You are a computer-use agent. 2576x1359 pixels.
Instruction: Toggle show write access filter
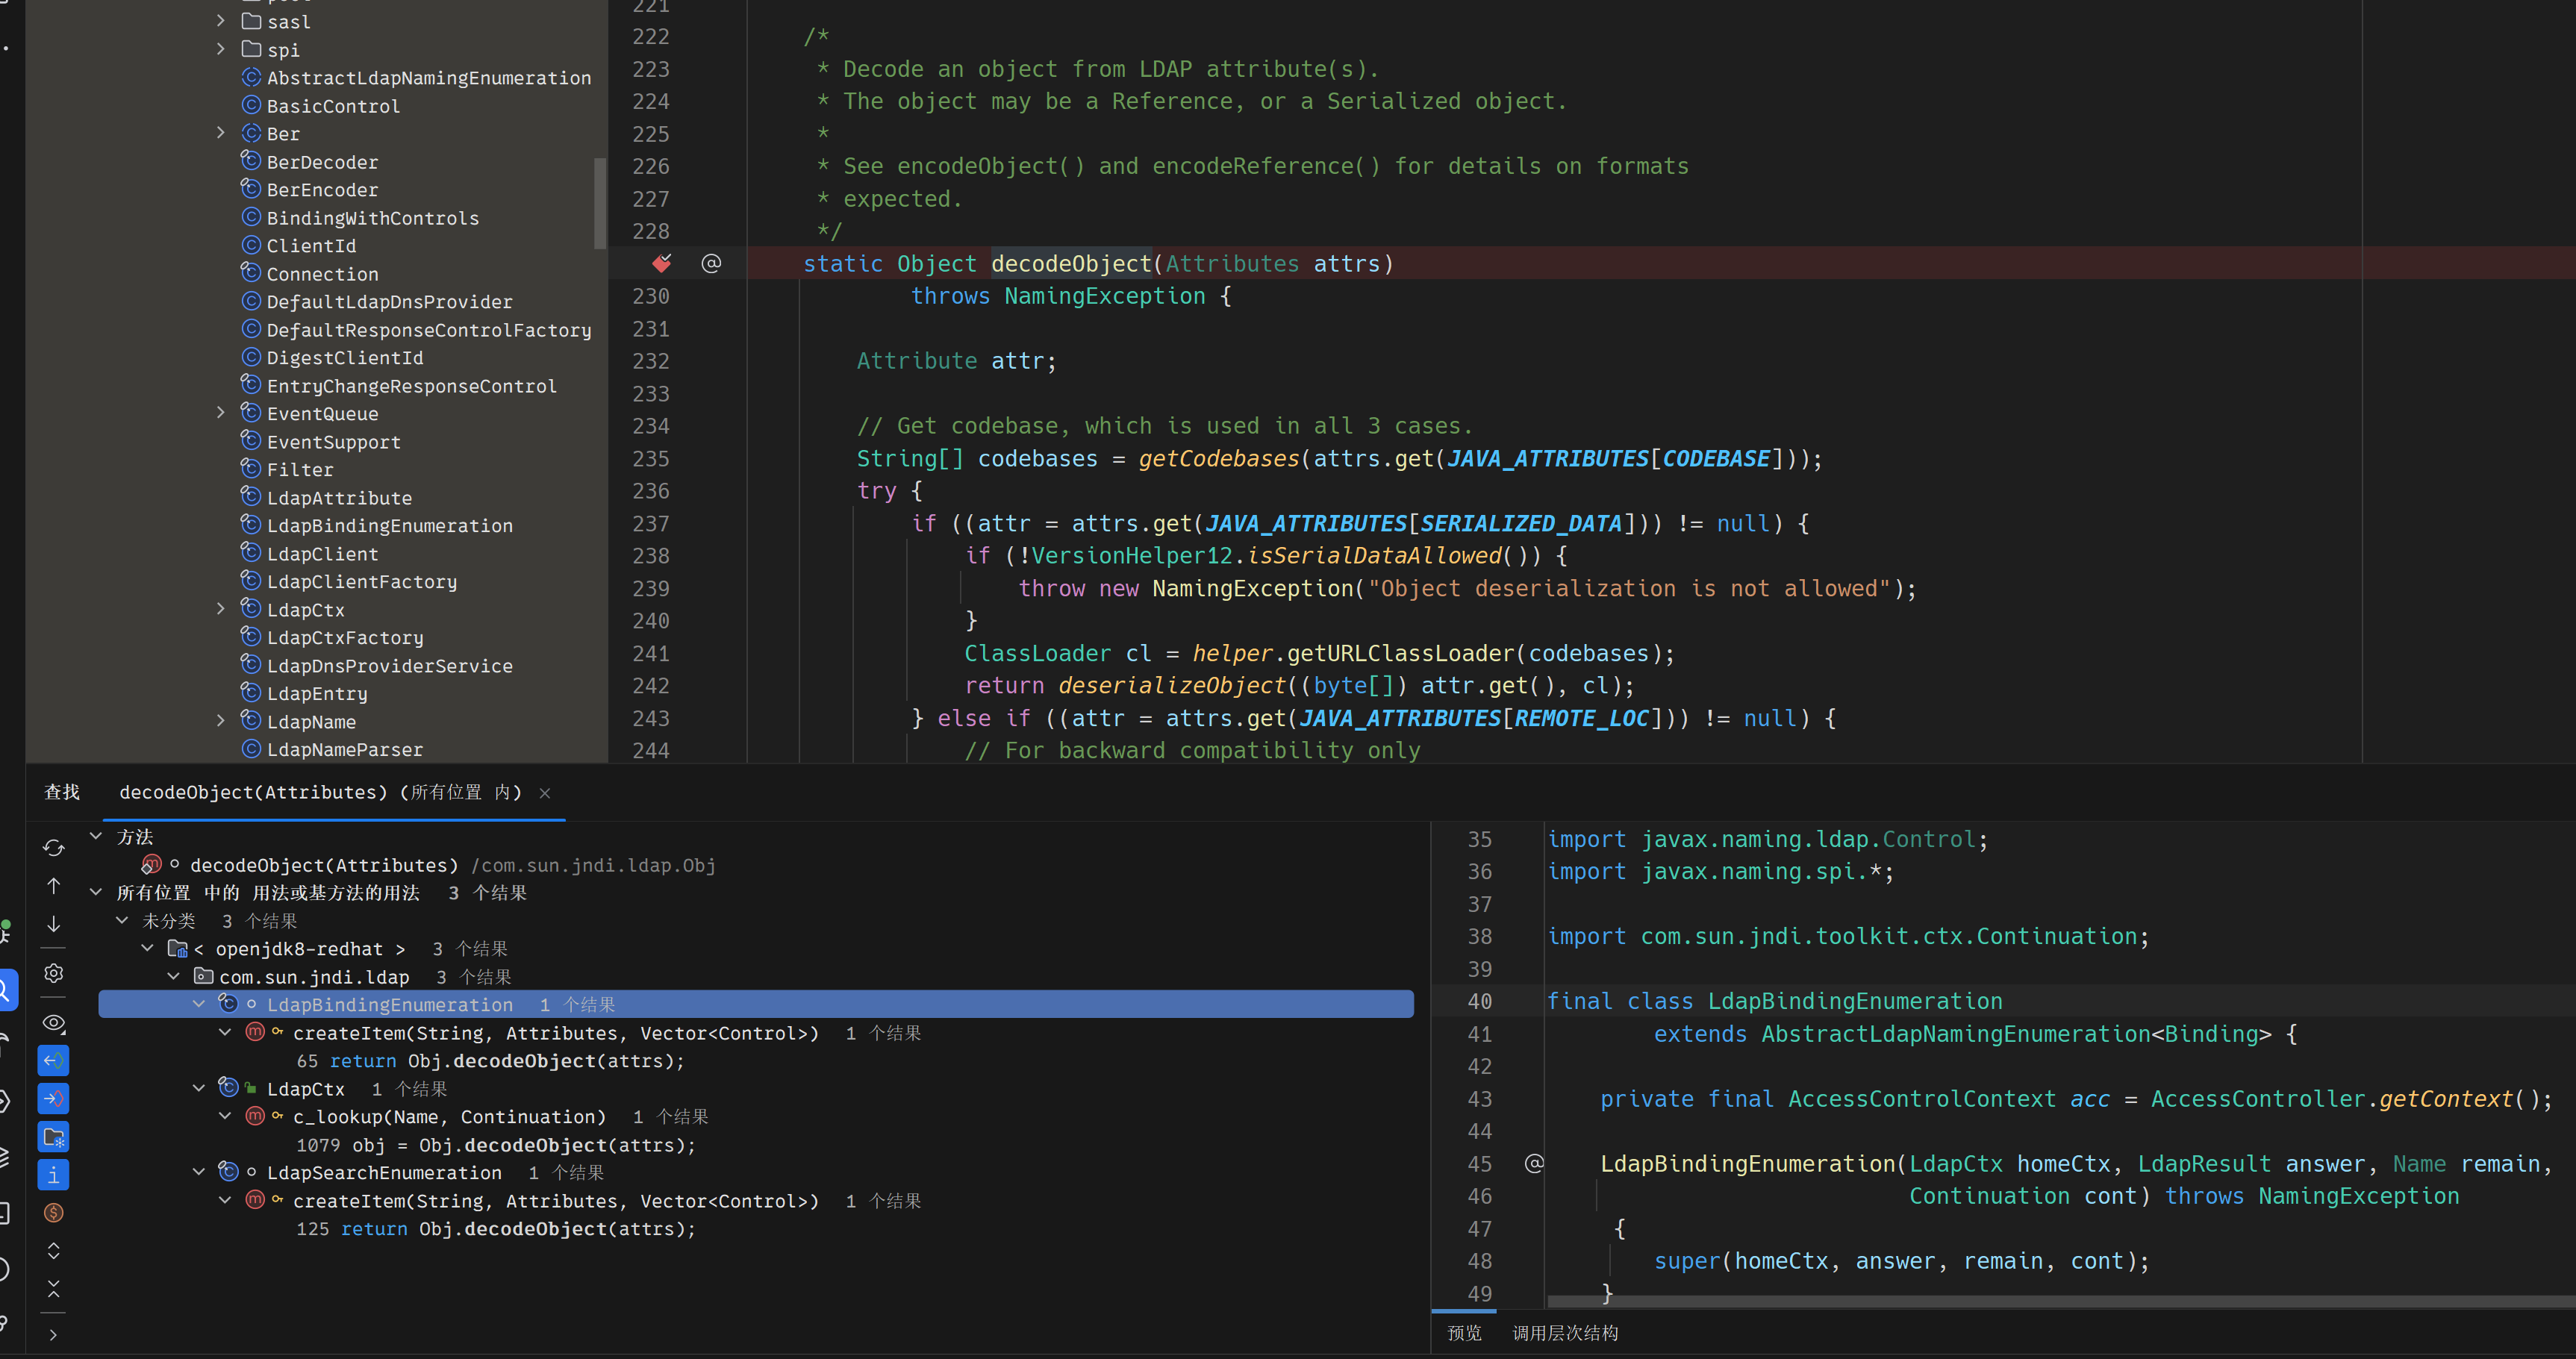pos(54,1098)
